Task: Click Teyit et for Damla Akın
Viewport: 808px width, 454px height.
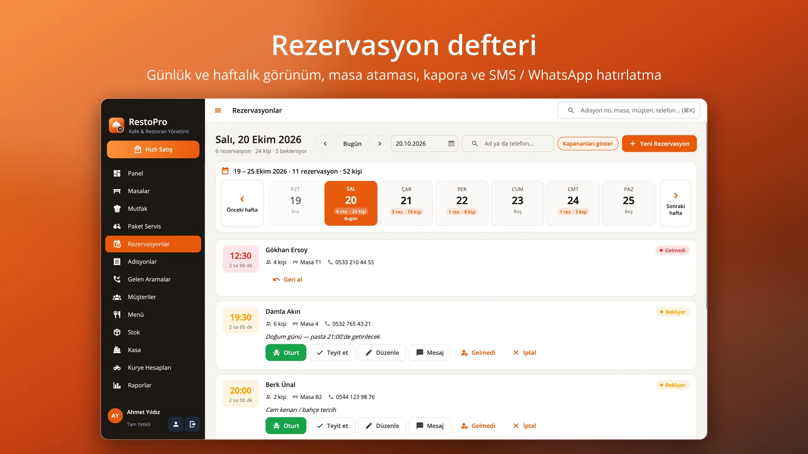Action: tap(332, 353)
